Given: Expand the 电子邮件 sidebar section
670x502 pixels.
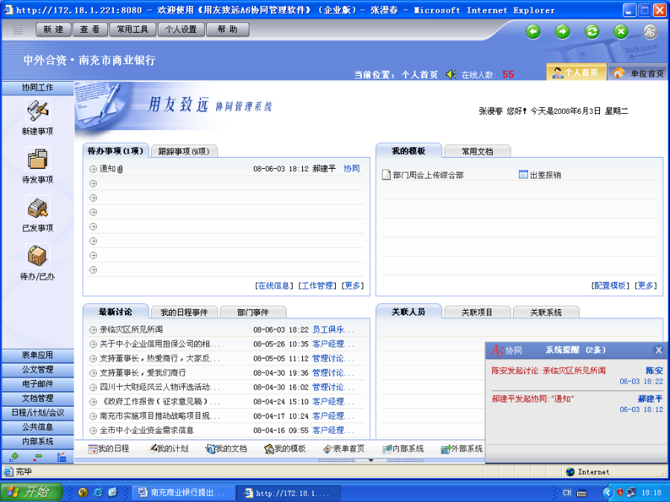Looking at the screenshot, I should click(38, 384).
